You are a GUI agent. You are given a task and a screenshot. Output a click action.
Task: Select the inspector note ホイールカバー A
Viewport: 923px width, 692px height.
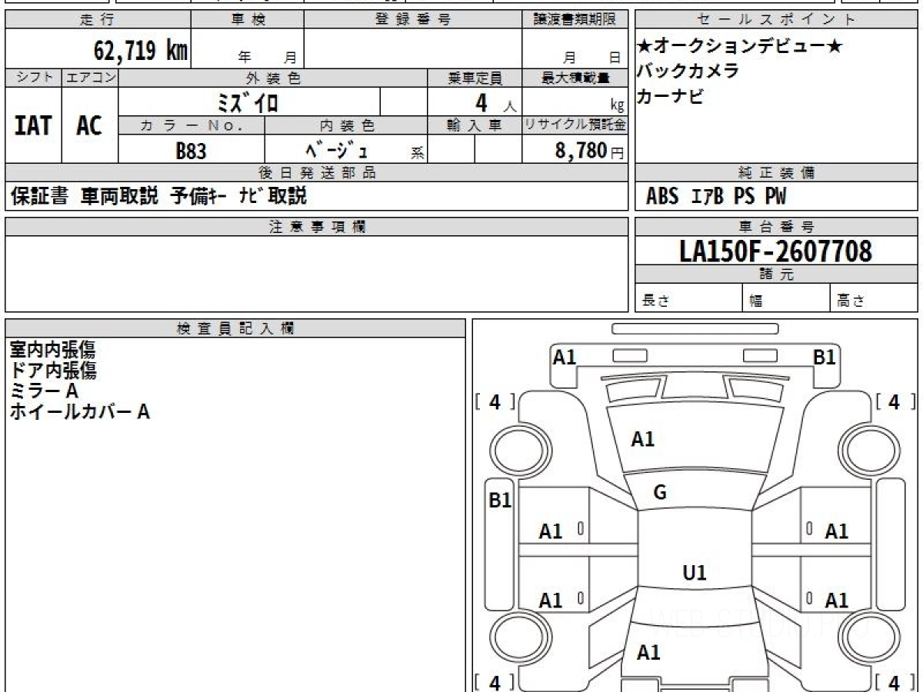(80, 412)
